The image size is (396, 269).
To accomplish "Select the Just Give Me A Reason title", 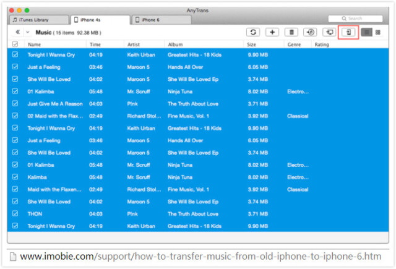I will point(55,104).
